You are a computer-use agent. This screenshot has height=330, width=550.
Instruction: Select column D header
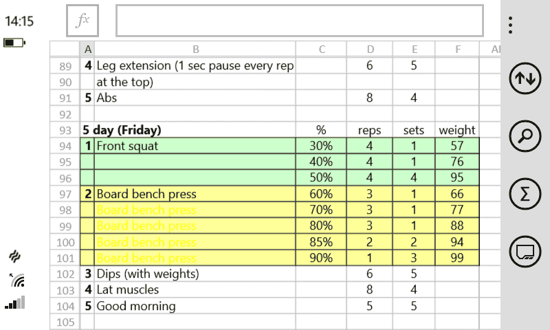(x=370, y=49)
